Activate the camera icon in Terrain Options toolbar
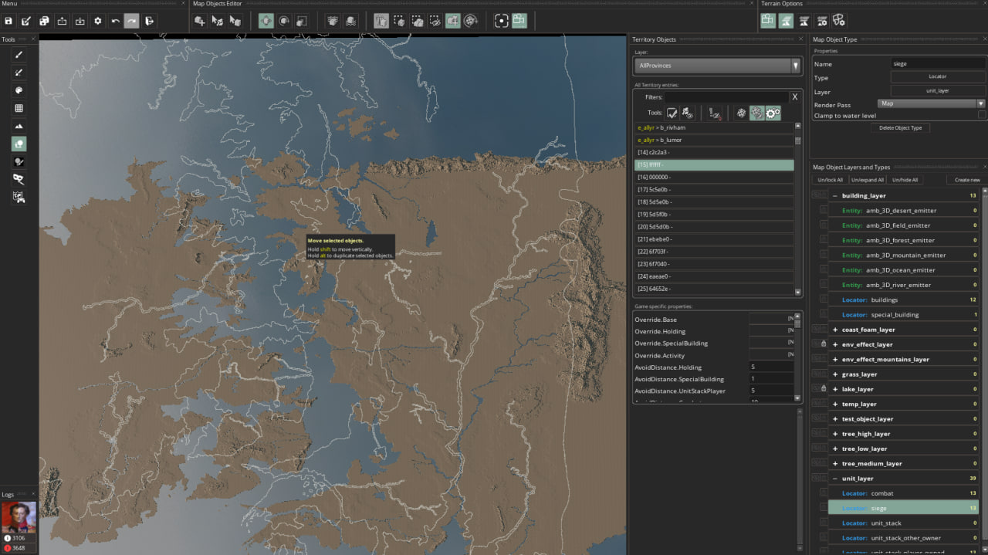The width and height of the screenshot is (988, 555). pos(768,21)
